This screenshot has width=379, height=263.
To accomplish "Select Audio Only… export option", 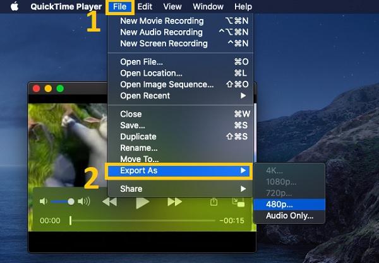I will pyautogui.click(x=289, y=216).
